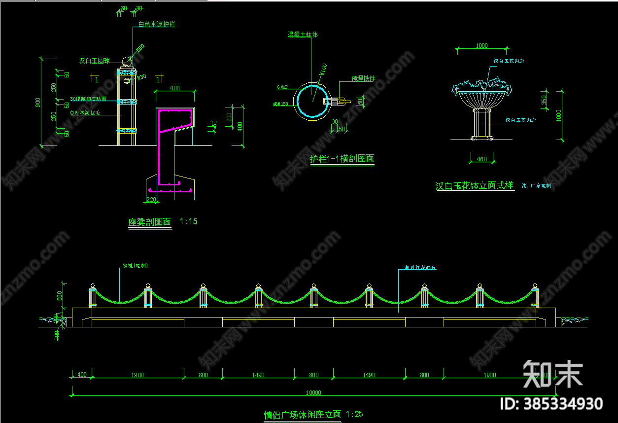Click the 汉白玉花钵立面式样 title
The width and height of the screenshot is (618, 423).
(x=474, y=186)
